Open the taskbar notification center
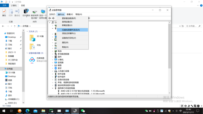The image size is (203, 114). tap(198, 111)
